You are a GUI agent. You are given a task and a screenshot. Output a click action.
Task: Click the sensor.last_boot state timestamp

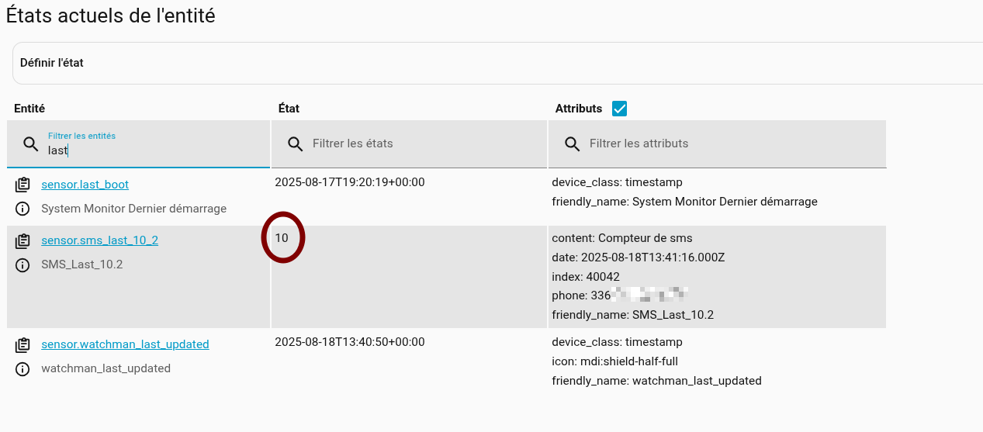[349, 182]
